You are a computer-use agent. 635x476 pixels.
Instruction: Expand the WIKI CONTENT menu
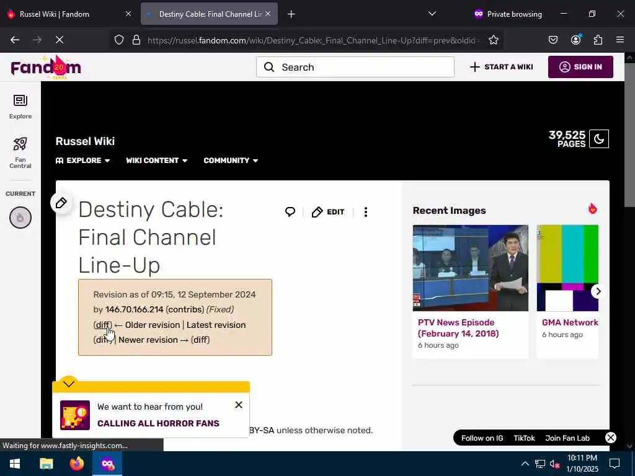(x=156, y=161)
